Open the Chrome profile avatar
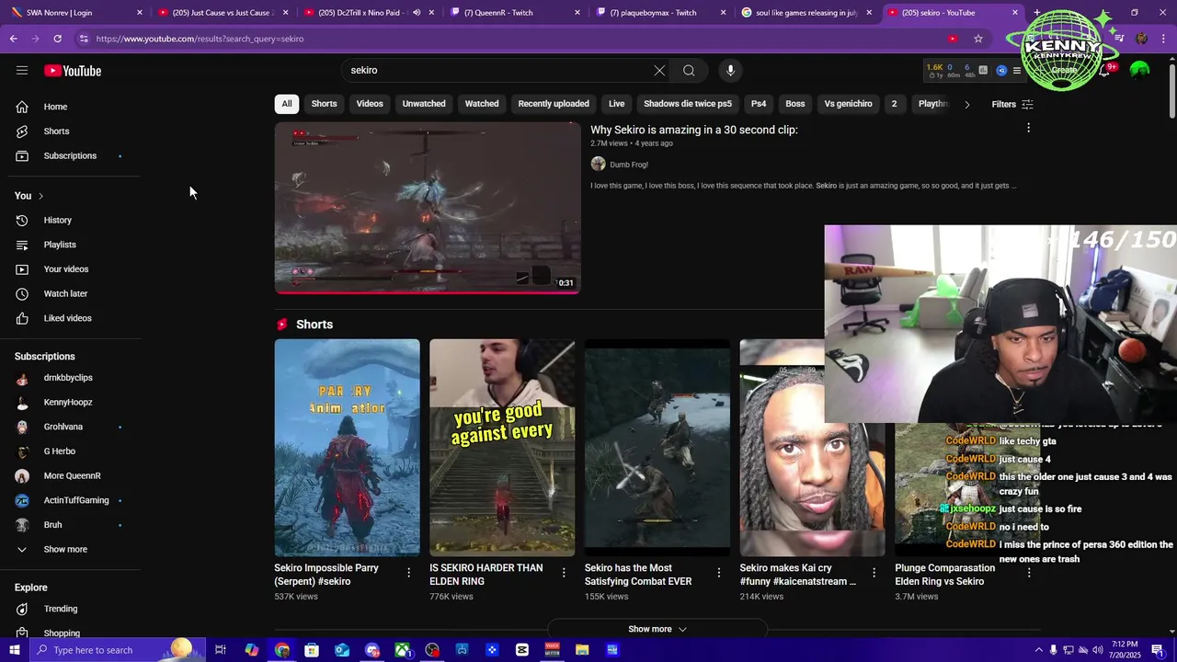 pyautogui.click(x=1141, y=39)
